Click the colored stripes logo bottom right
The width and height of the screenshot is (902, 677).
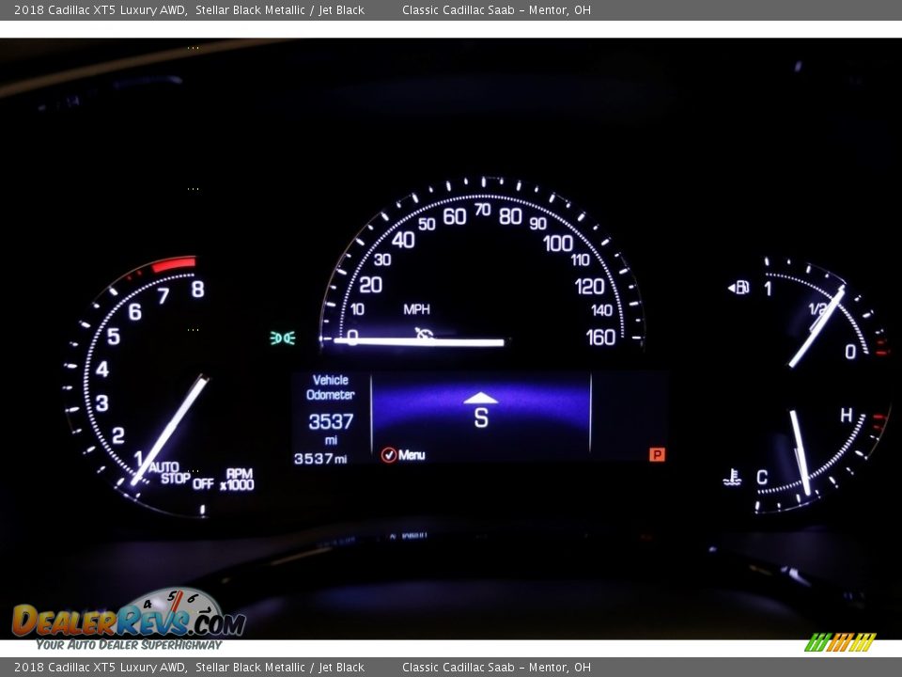pyautogui.click(x=840, y=642)
